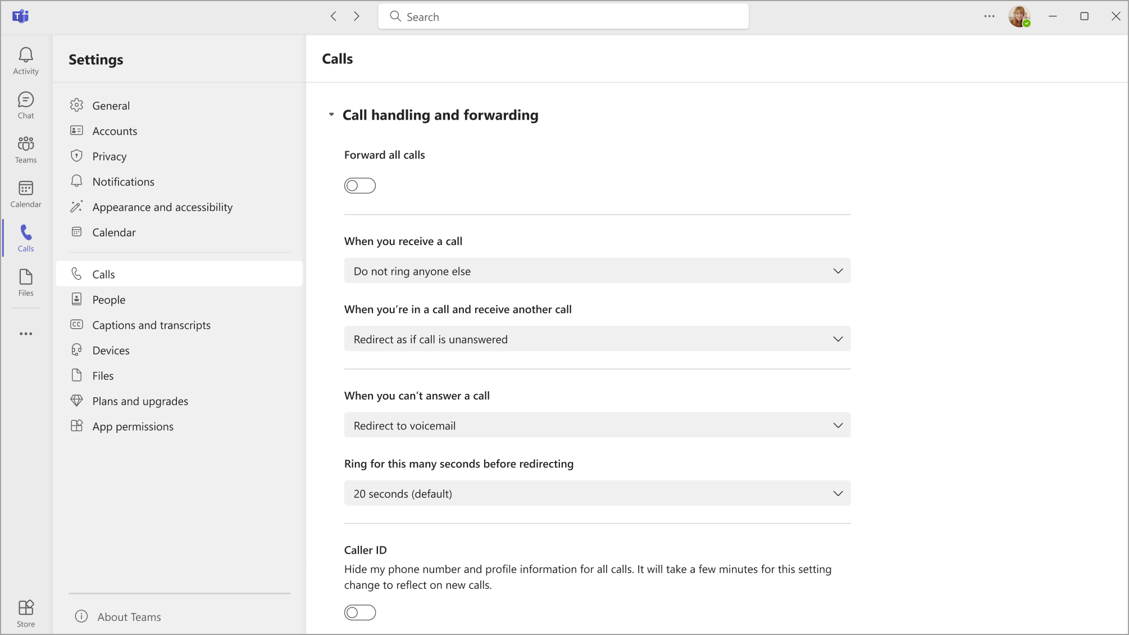Open Teams panel in sidebar
The height and width of the screenshot is (635, 1129).
[26, 149]
